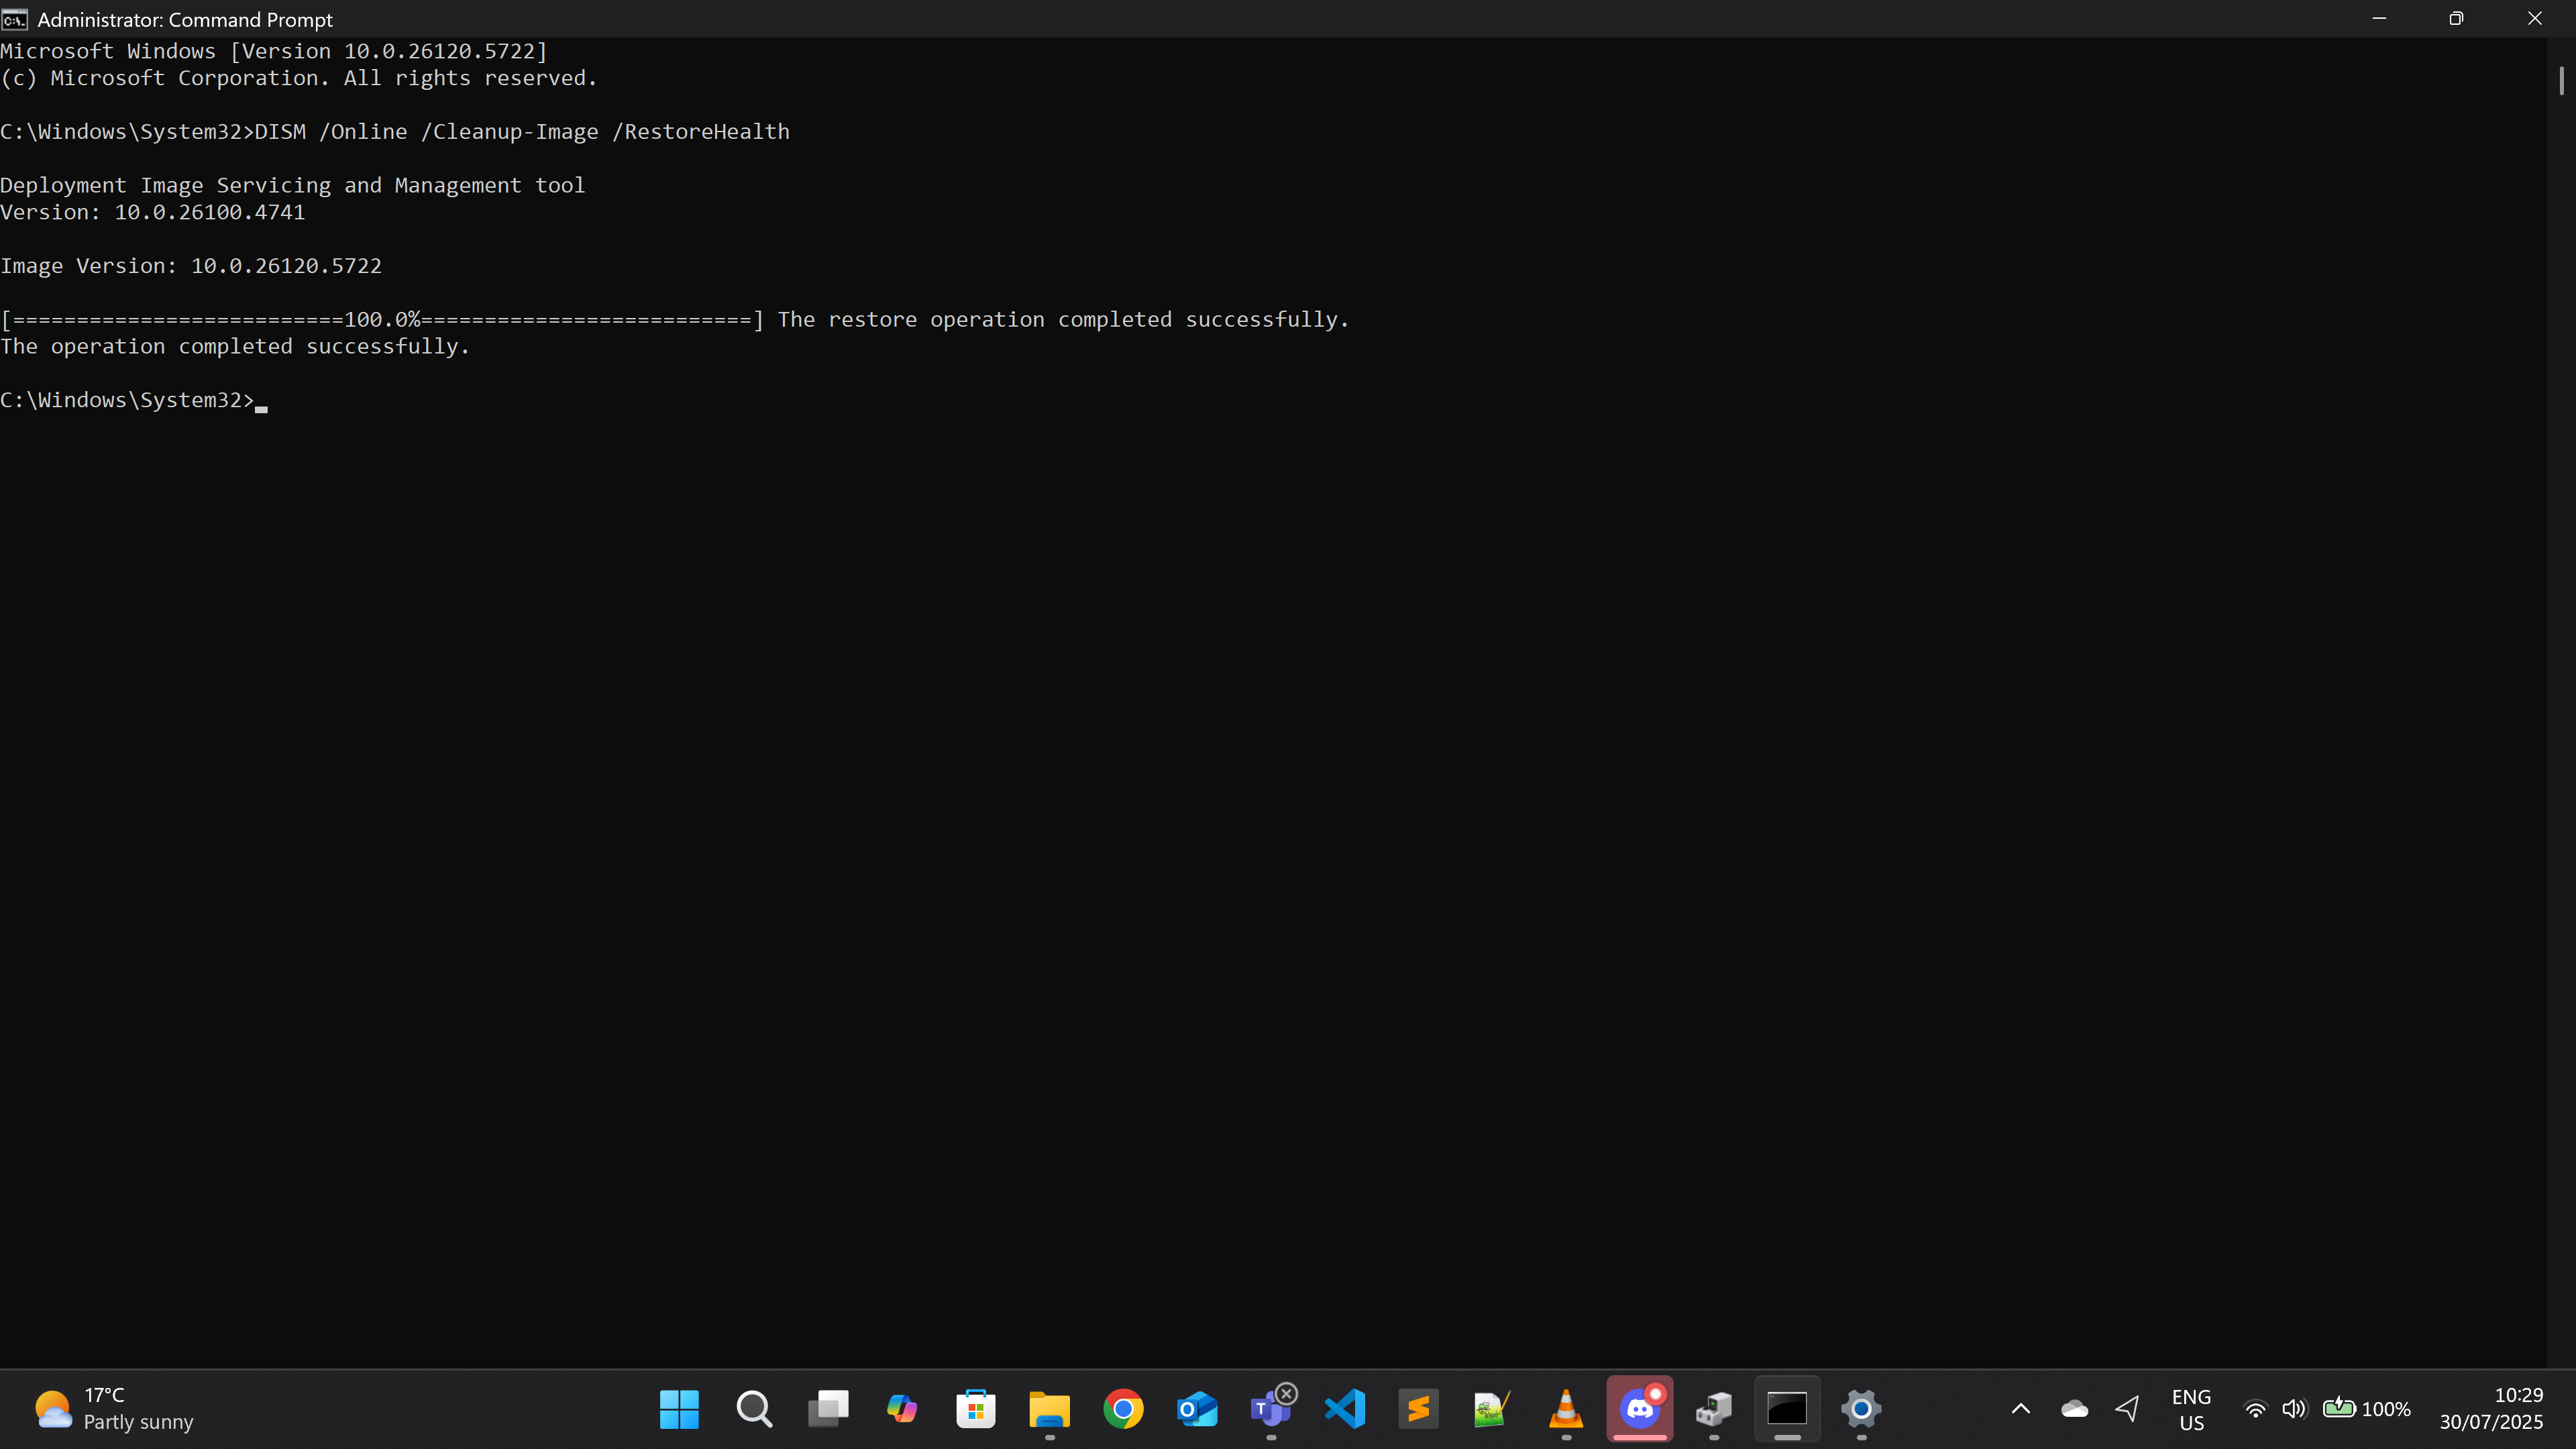The image size is (2576, 1449).
Task: Open Microsoft Teams from the taskbar
Action: (1271, 1409)
